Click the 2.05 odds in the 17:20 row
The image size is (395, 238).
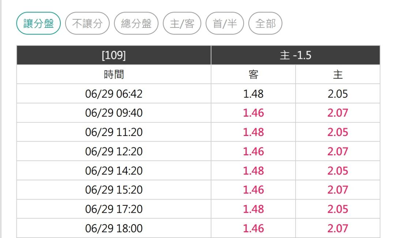[x=338, y=209]
